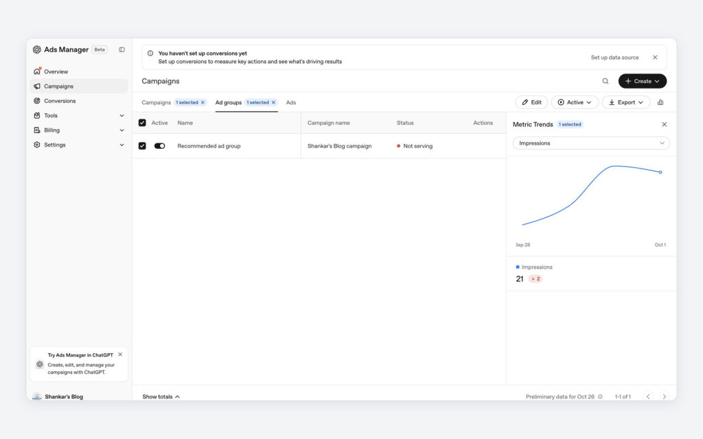Expand Show totals
Screen dimensions: 703x439
click(161, 396)
